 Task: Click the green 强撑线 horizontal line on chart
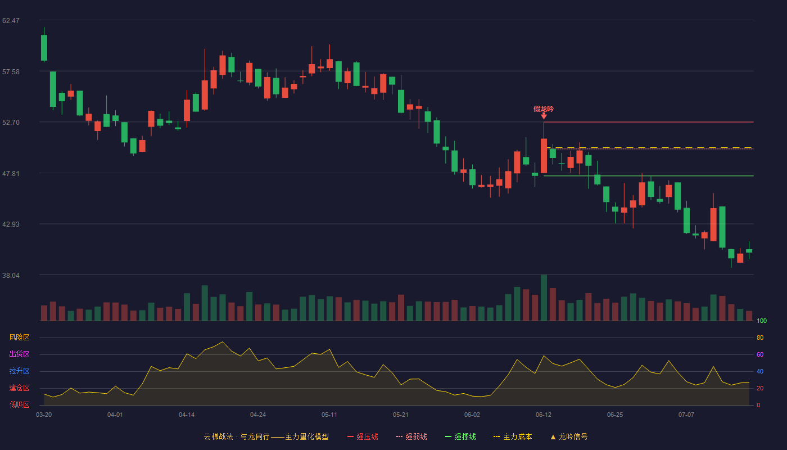pyautogui.click(x=649, y=176)
